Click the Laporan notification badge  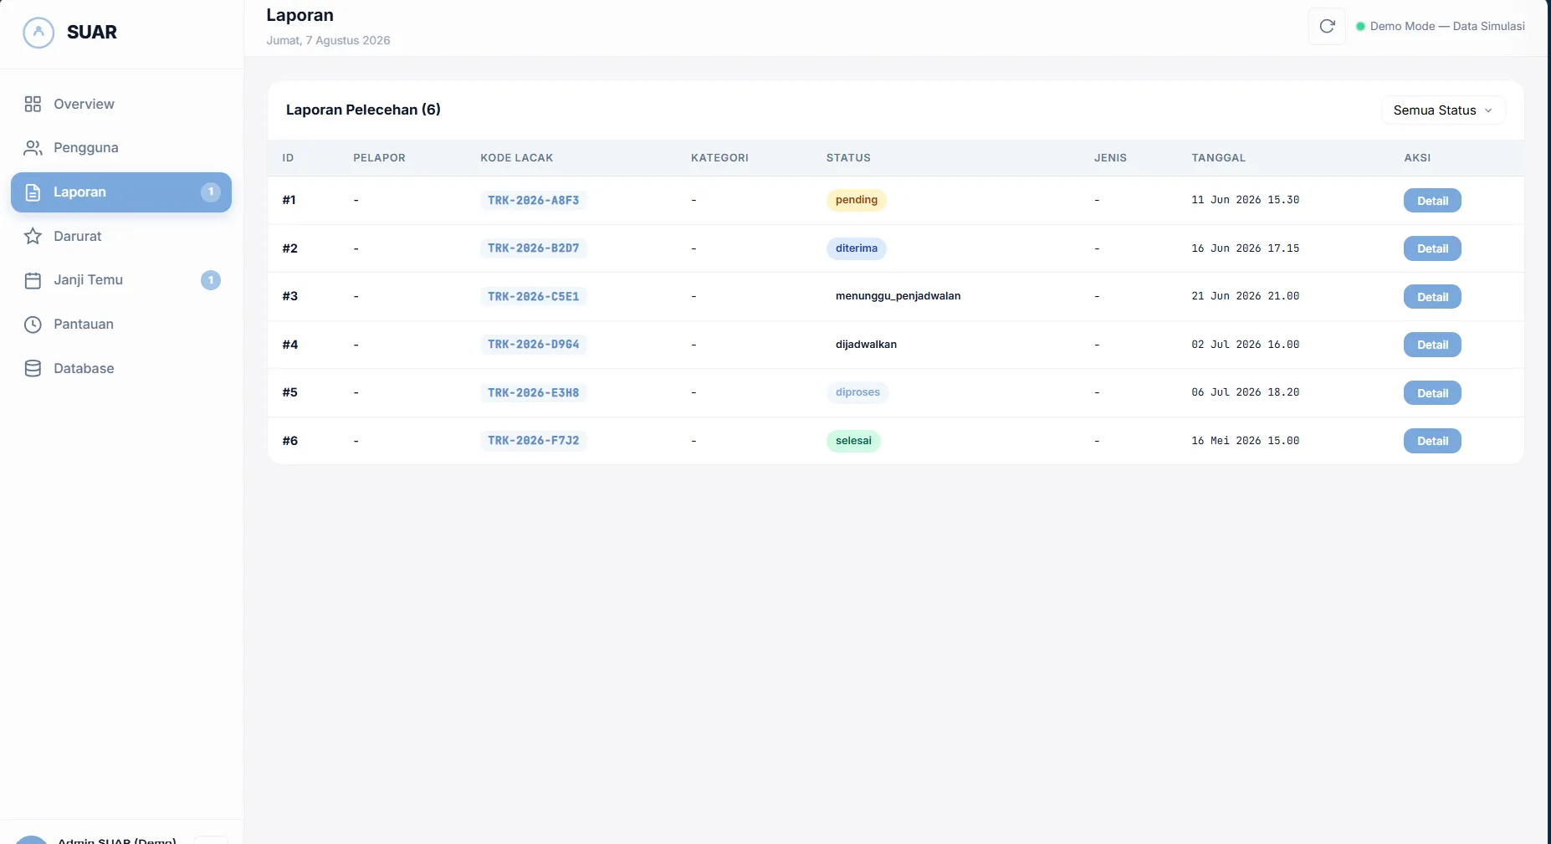click(x=211, y=192)
